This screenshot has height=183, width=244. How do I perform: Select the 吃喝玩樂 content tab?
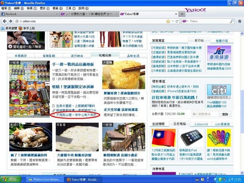pos(105,55)
